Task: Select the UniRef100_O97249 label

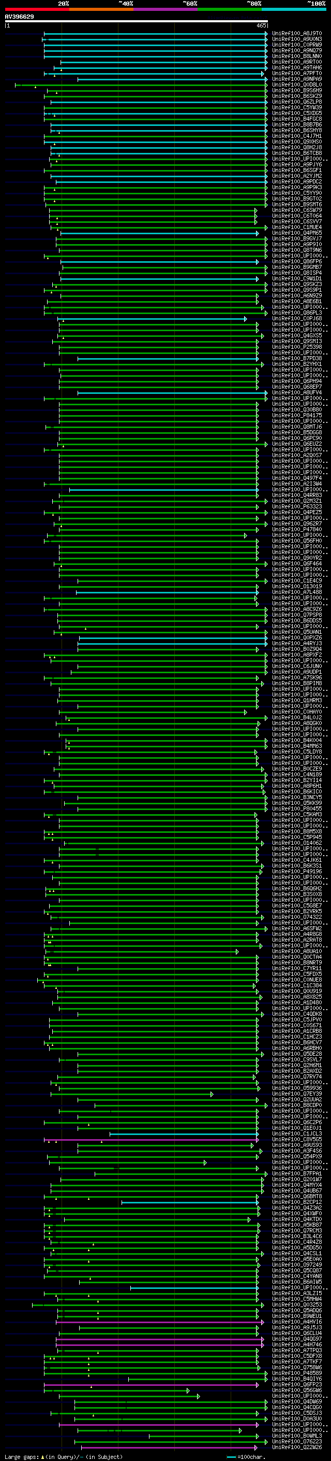Action: [x=297, y=1265]
